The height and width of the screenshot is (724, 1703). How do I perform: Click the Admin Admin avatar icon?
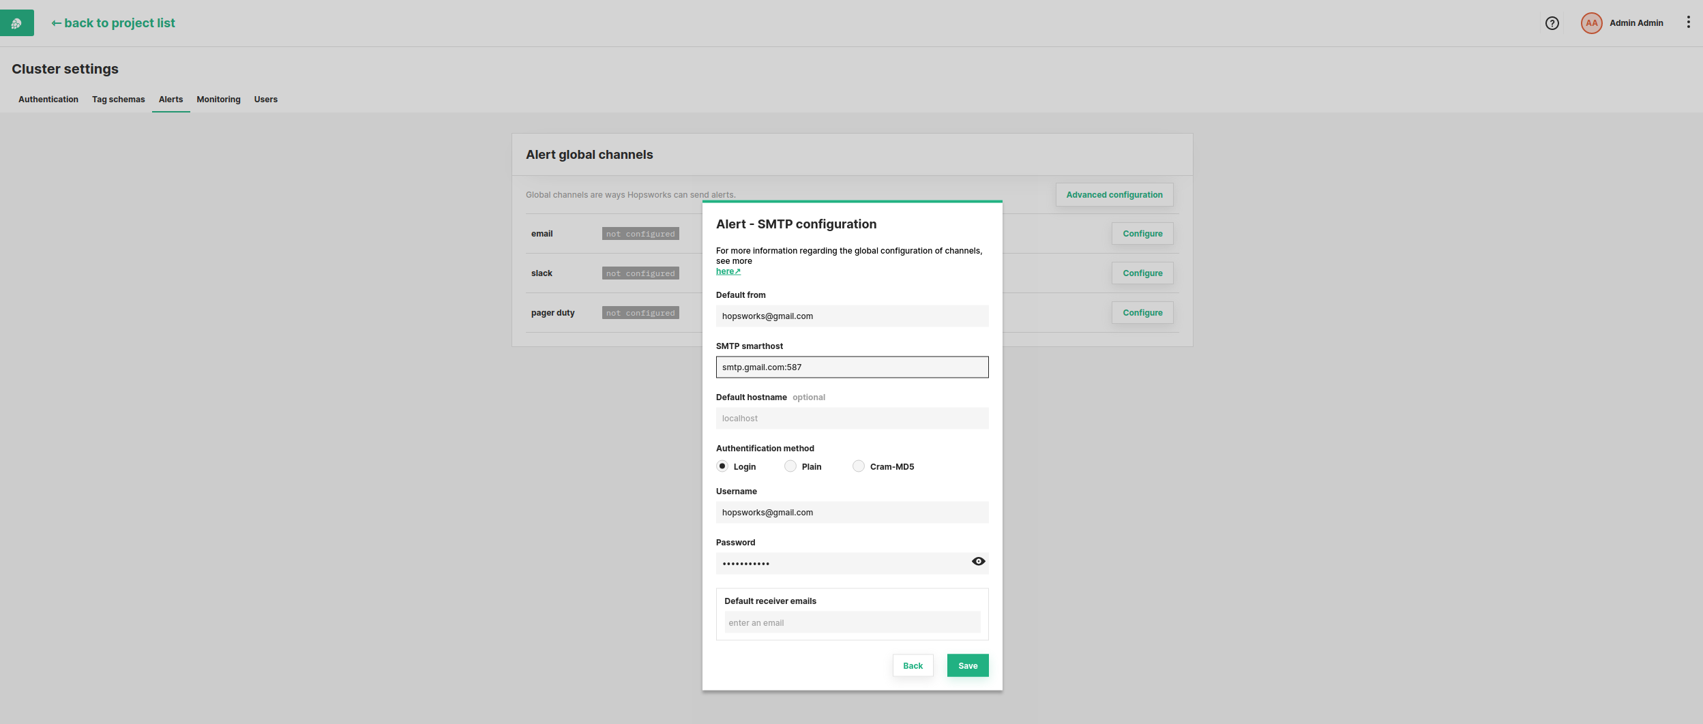click(1590, 22)
